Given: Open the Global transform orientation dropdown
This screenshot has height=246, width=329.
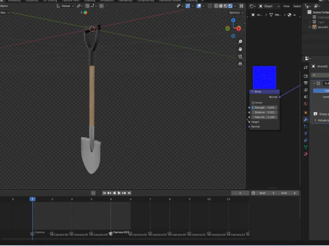Looking at the screenshot, I should tap(65, 6).
